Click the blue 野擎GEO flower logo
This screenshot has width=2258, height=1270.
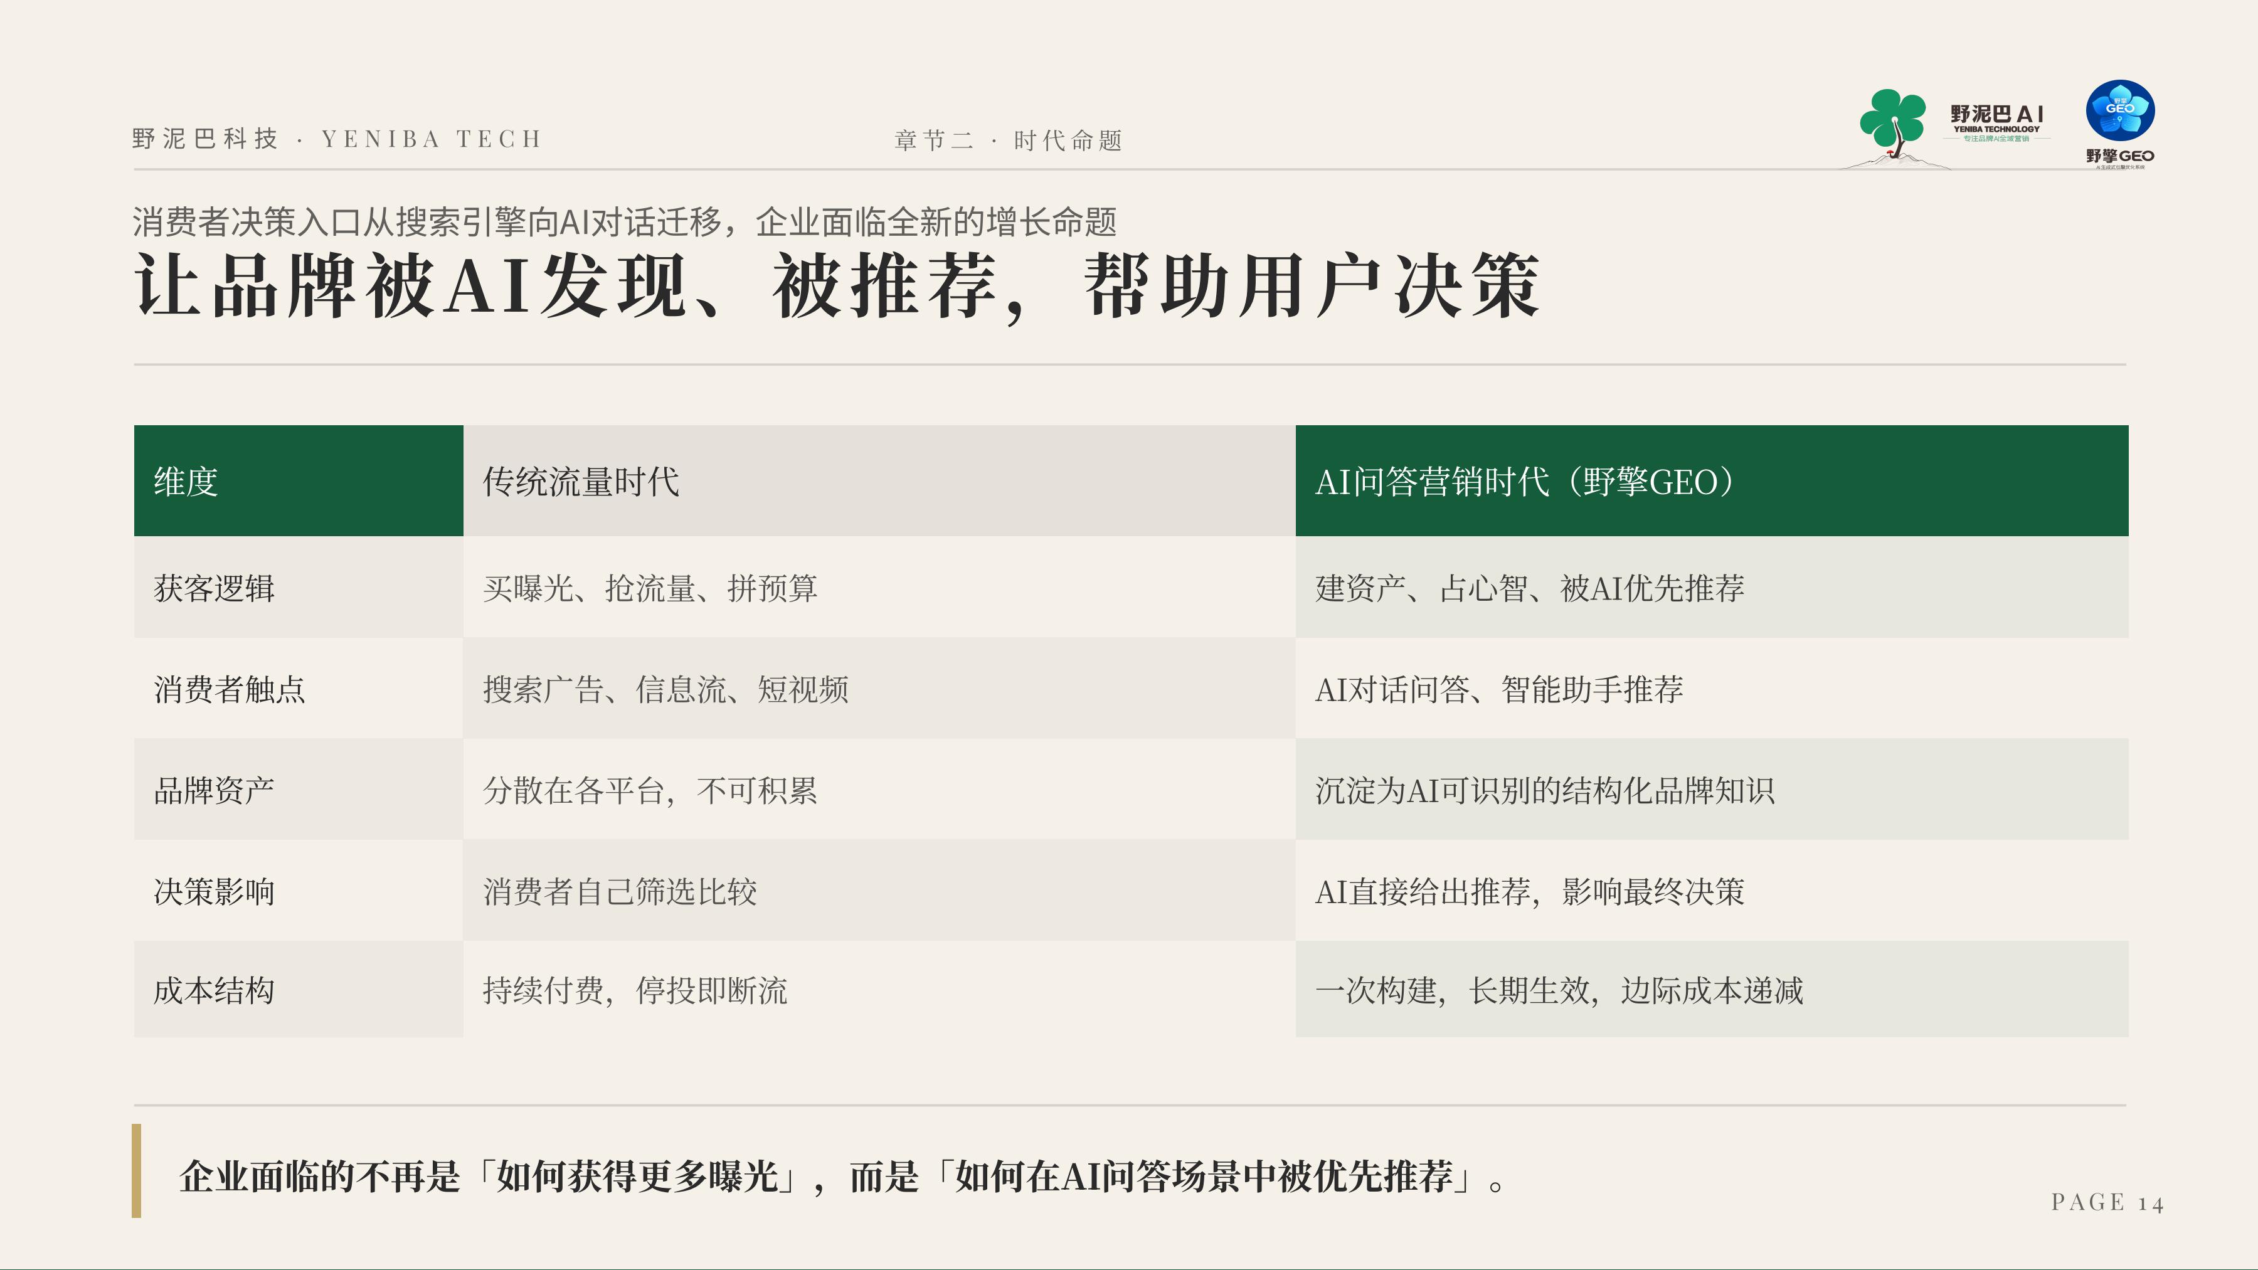(2119, 124)
